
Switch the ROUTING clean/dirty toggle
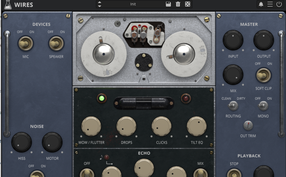pyautogui.click(x=233, y=106)
